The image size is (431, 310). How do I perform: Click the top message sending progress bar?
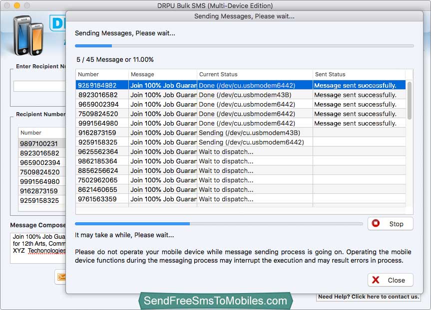pos(244,46)
